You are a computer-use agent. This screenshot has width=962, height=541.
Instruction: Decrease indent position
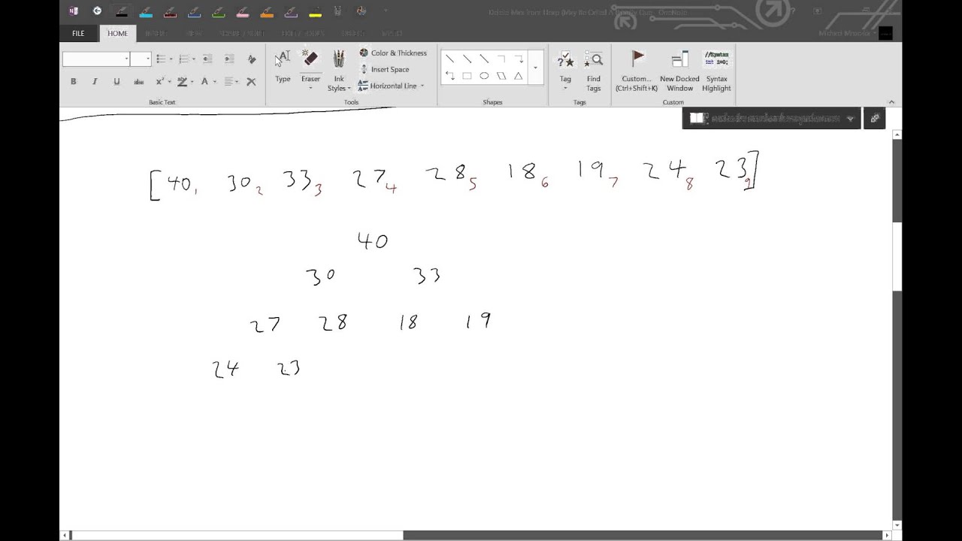pyautogui.click(x=207, y=59)
